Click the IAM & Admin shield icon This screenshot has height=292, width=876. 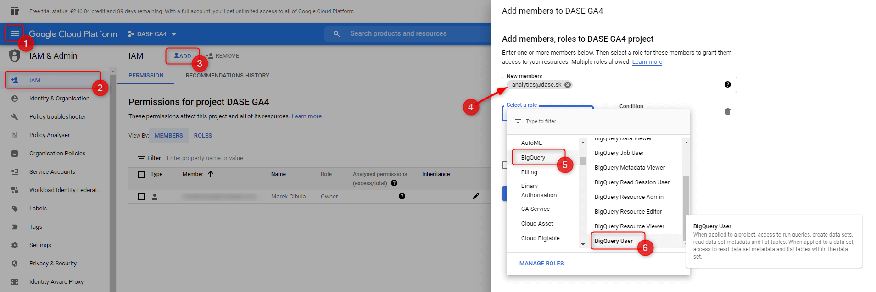point(15,56)
